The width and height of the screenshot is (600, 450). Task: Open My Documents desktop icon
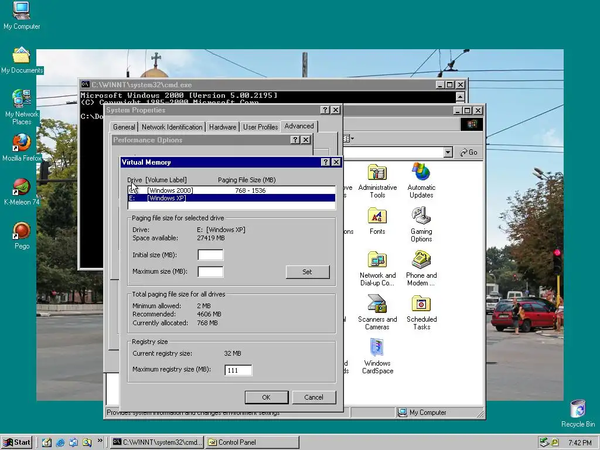pyautogui.click(x=22, y=60)
